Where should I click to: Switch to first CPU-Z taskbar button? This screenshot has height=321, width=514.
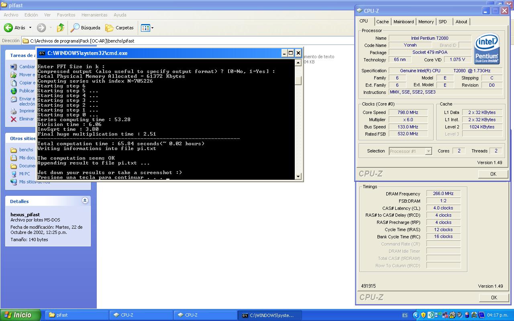point(141,315)
